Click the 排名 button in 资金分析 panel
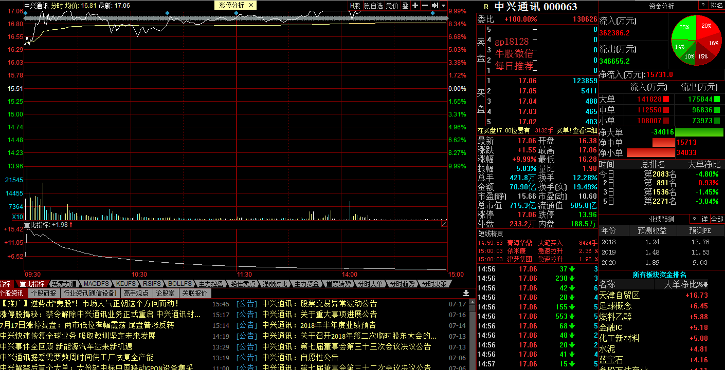The width and height of the screenshot is (725, 370). 716,5
